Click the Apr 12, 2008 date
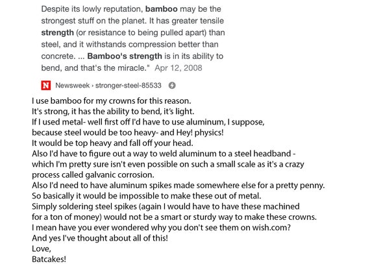The width and height of the screenshot is (370, 264). [179, 68]
